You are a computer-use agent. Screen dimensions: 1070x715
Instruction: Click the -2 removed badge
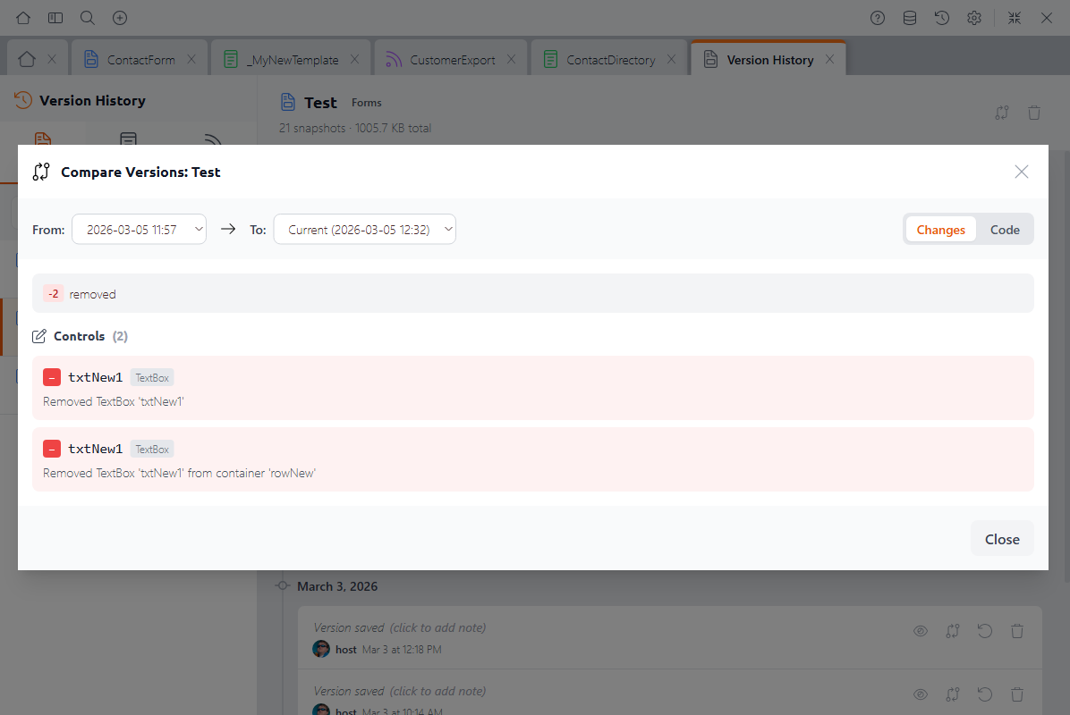[x=53, y=294]
